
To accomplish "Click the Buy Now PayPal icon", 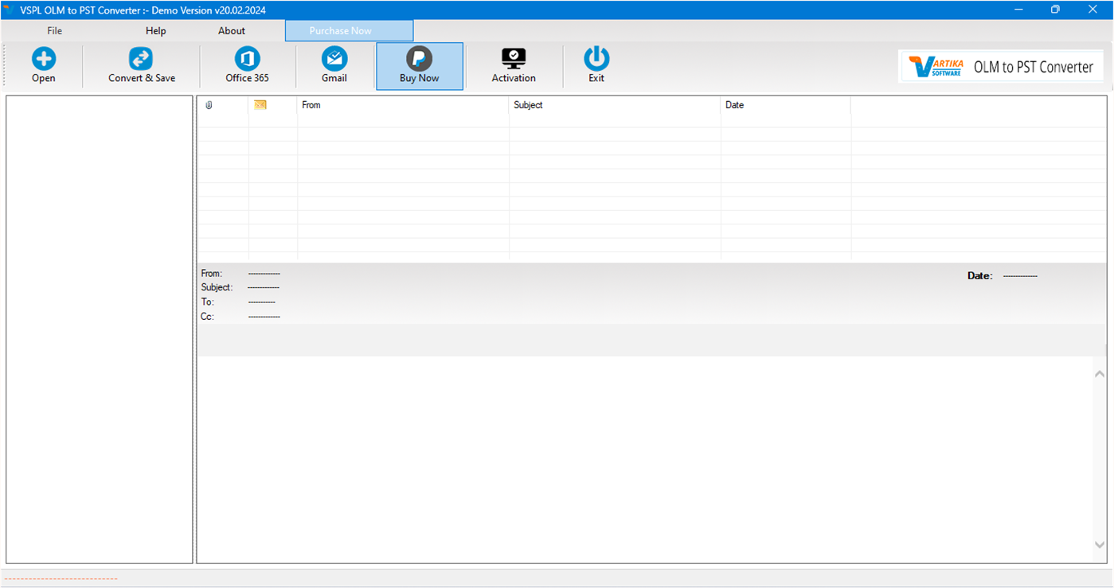I will coord(419,65).
